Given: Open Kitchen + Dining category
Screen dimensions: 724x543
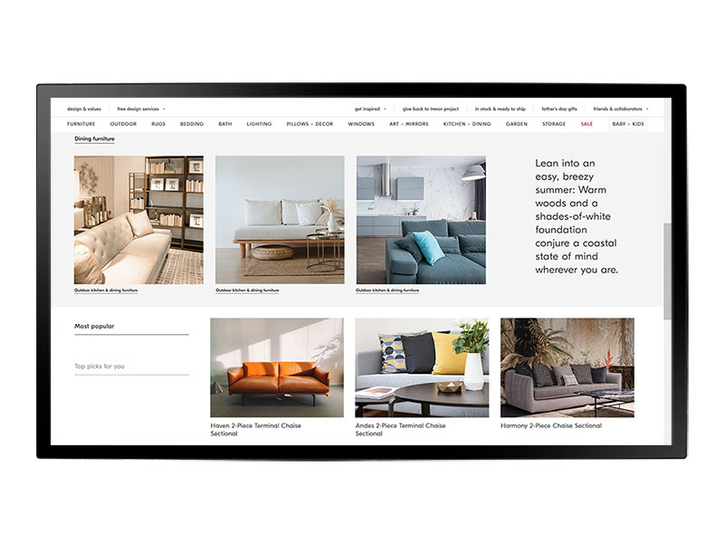Looking at the screenshot, I should tap(467, 124).
